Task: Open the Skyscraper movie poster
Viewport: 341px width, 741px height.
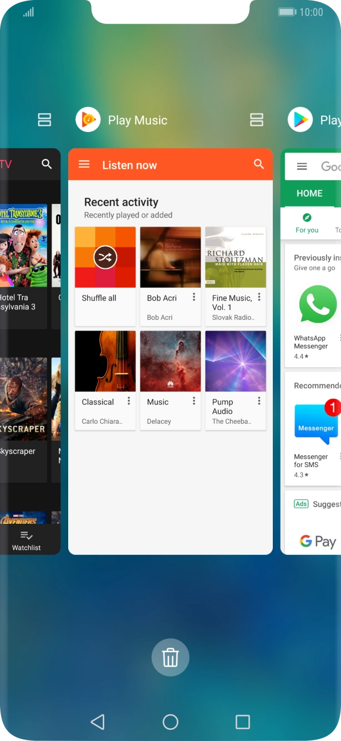Action: (x=23, y=399)
